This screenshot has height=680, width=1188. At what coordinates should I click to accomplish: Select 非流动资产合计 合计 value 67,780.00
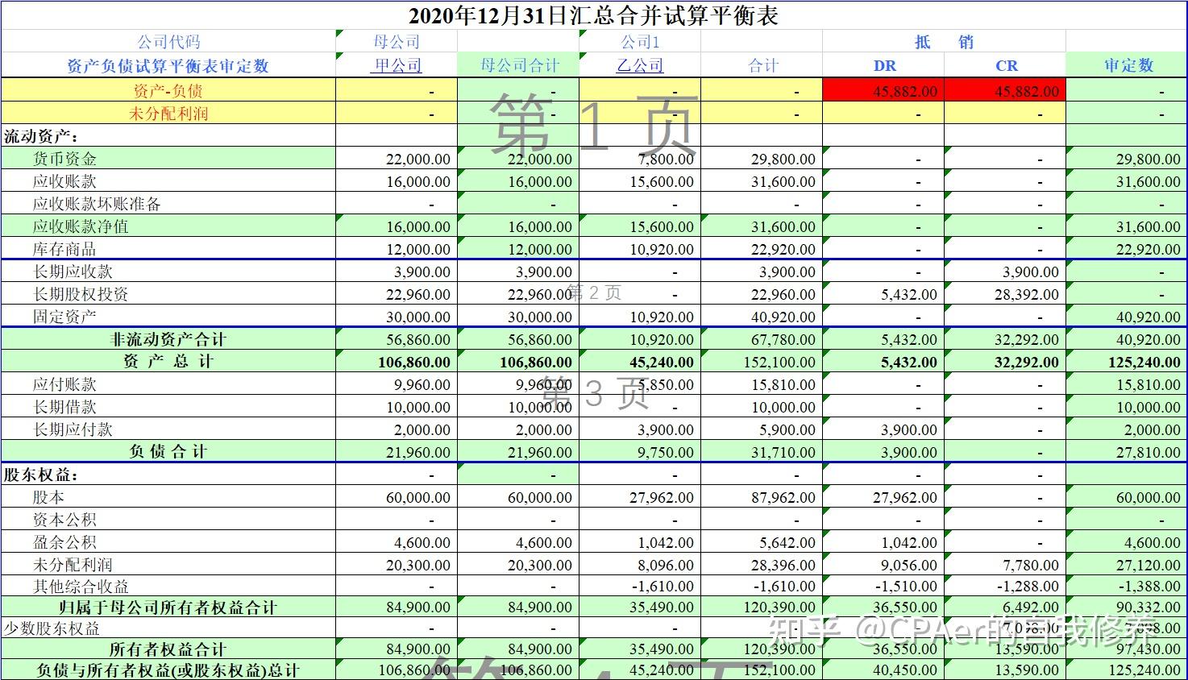[783, 340]
